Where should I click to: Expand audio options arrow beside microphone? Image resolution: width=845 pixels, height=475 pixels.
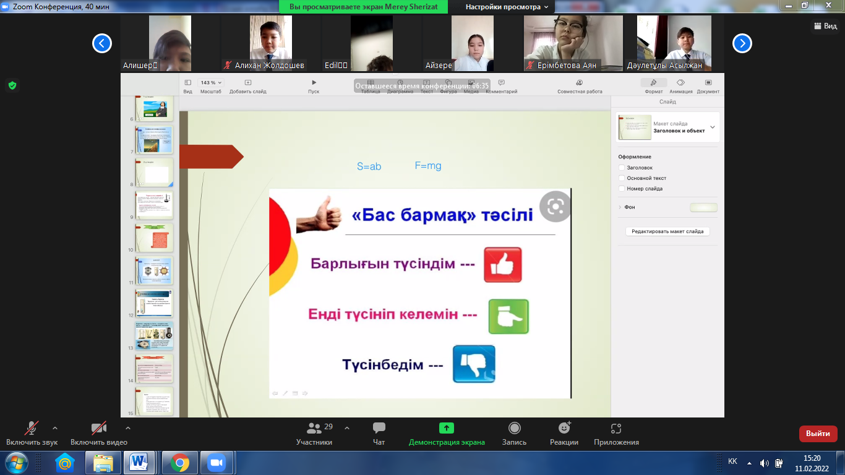(55, 428)
